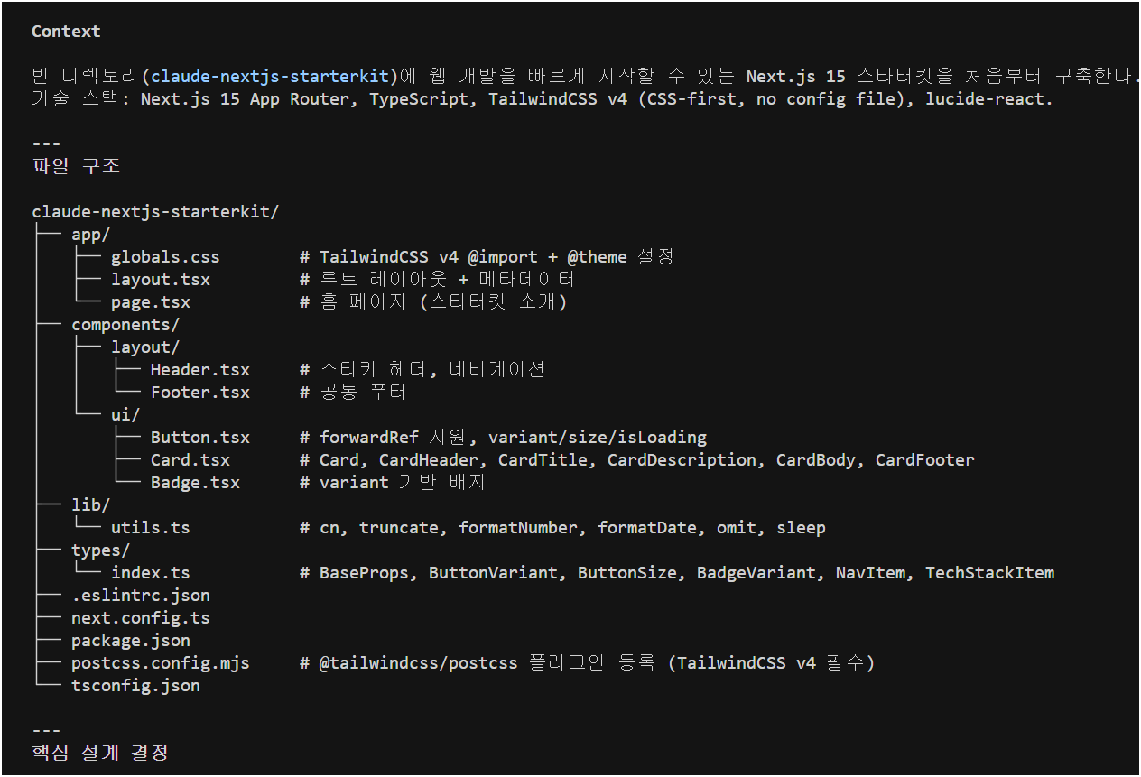Select index.ts under types/
Viewport: 1141px width, 777px height.
tap(151, 573)
